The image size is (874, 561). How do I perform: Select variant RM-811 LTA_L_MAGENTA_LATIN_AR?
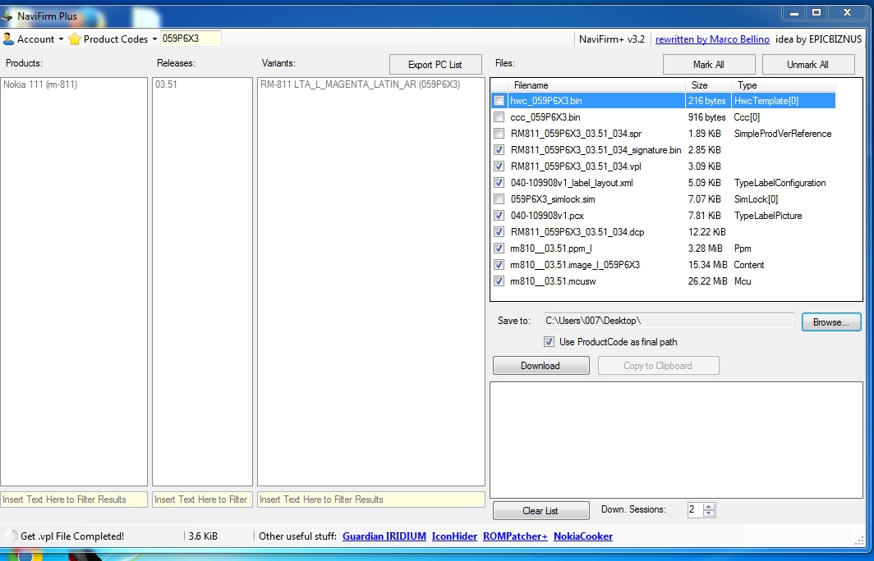pos(360,84)
